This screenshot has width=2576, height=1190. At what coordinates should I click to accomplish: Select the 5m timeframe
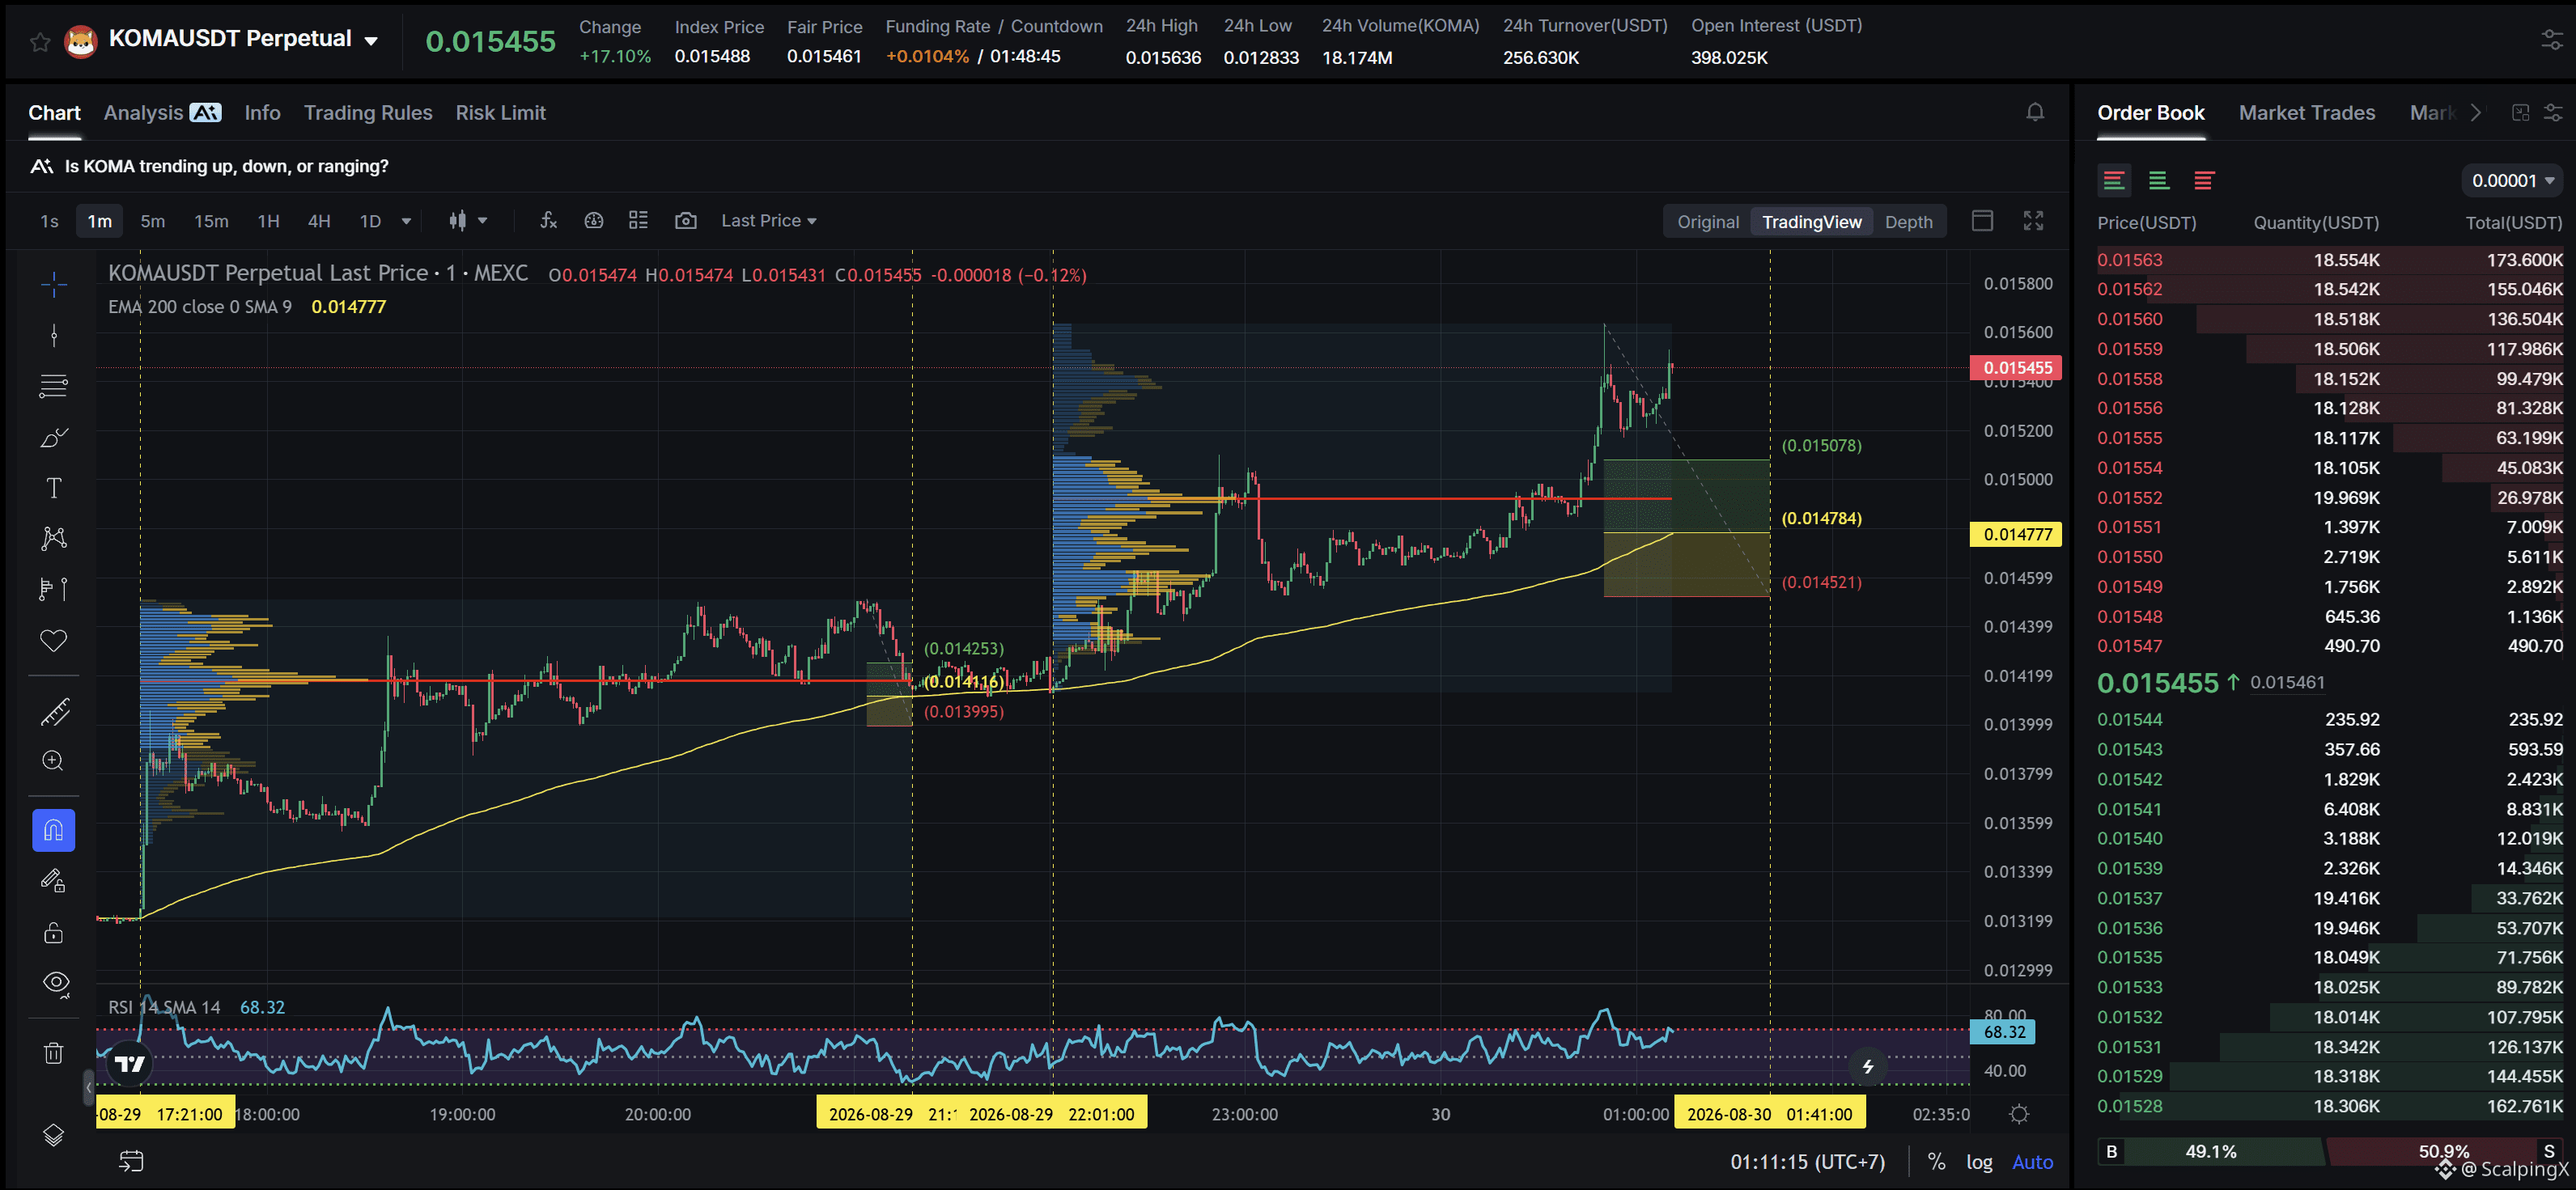152,221
